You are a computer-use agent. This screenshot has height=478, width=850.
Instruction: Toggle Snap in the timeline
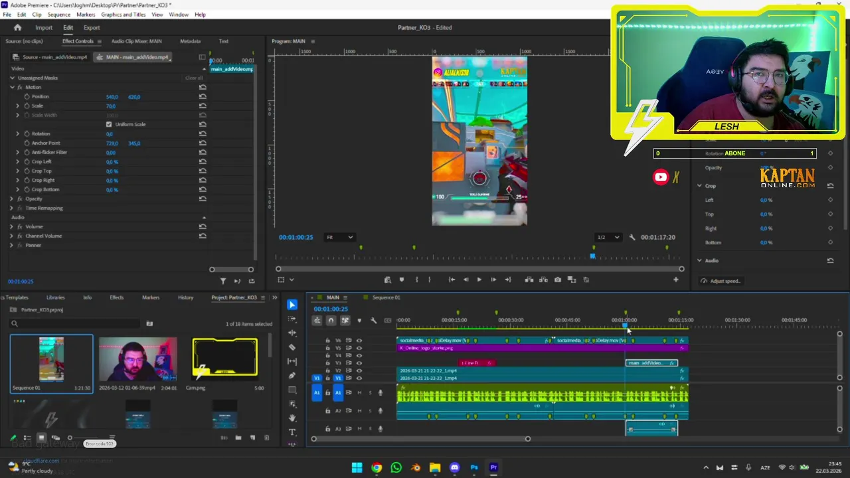(331, 321)
